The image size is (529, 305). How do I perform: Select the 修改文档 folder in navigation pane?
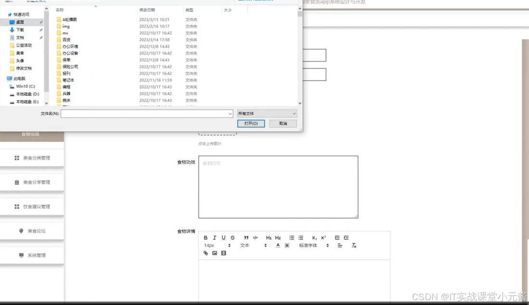(x=24, y=68)
